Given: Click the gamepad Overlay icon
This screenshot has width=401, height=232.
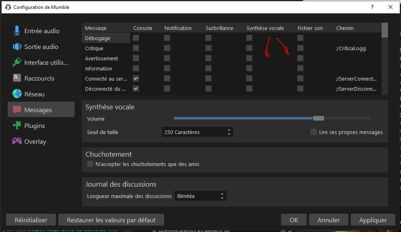Looking at the screenshot, I should click(17, 141).
